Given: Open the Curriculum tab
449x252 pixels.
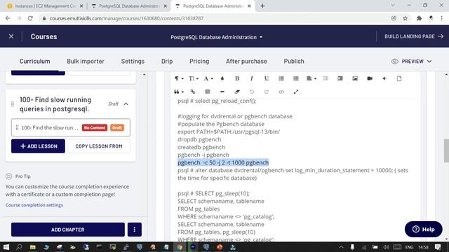Looking at the screenshot, I should coord(34,61).
